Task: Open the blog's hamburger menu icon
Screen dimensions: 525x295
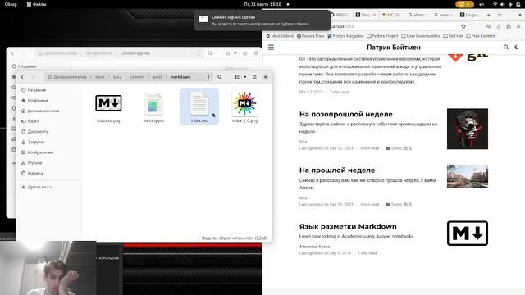Action: [271, 48]
